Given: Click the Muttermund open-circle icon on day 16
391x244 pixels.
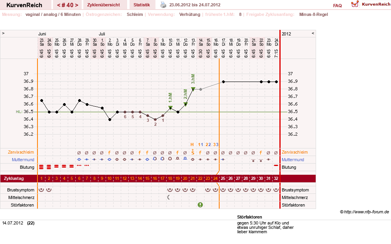Looking at the screenshot, I should 155,158.
